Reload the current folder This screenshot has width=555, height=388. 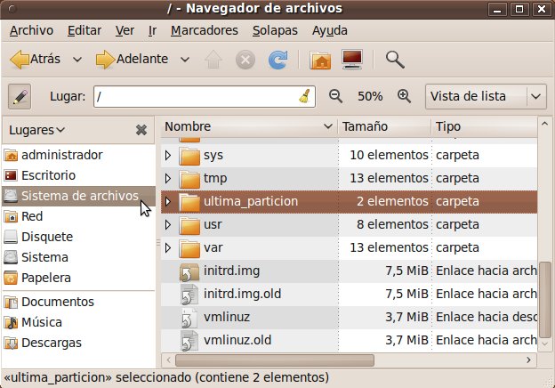click(277, 59)
